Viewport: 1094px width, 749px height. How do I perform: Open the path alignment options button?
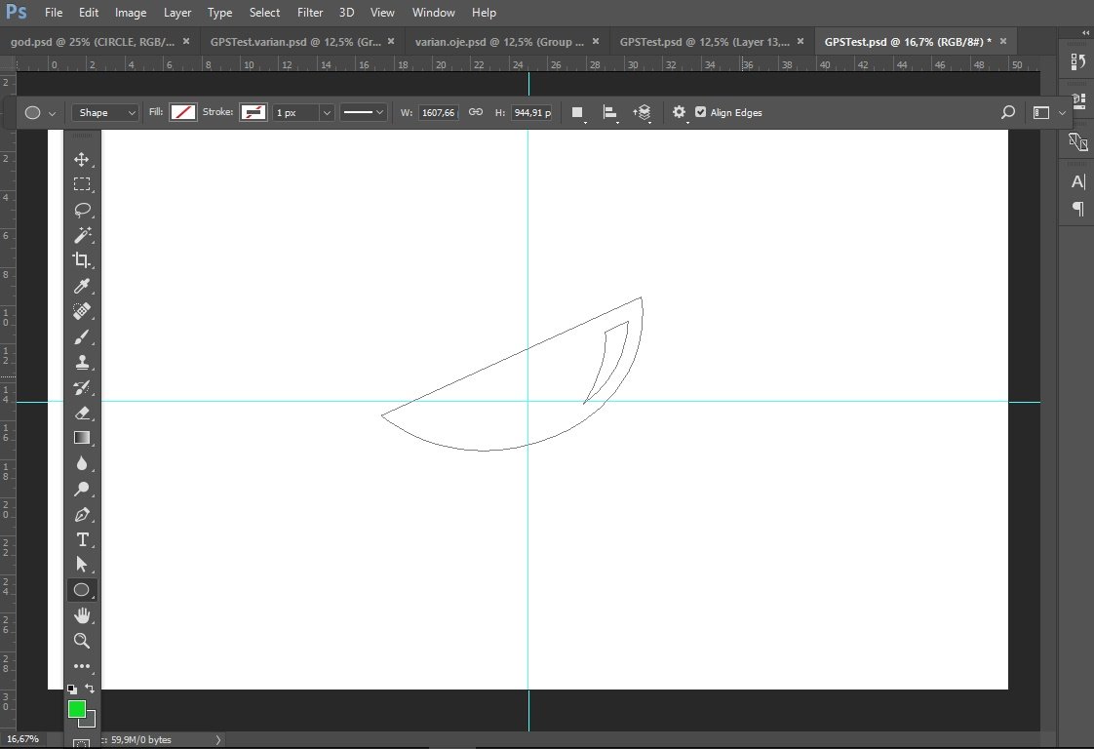pos(609,112)
